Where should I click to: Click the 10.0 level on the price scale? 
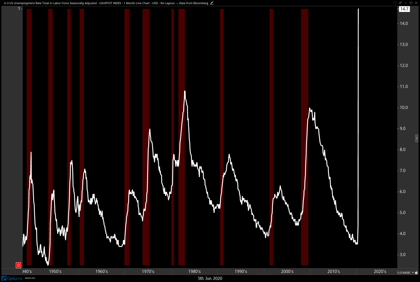pyautogui.click(x=404, y=107)
